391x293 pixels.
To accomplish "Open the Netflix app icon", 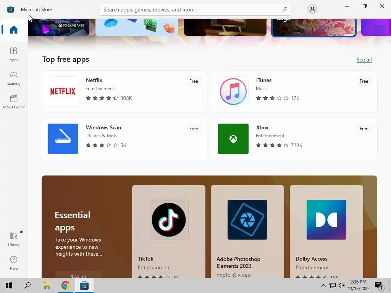I will pyautogui.click(x=63, y=92).
